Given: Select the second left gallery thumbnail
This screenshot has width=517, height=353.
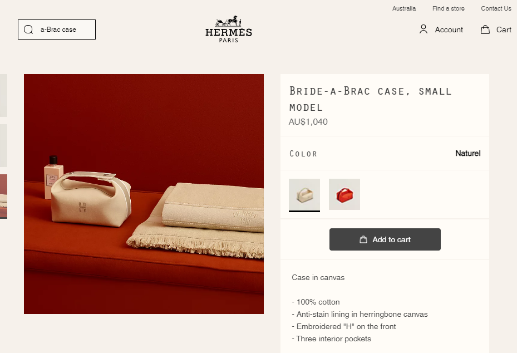Looking at the screenshot, I should pyautogui.click(x=3, y=145).
